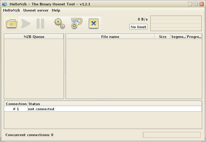The width and height of the screenshot is (206, 142).
Task: Click the 0 B/s speed label
Action: [143, 19]
